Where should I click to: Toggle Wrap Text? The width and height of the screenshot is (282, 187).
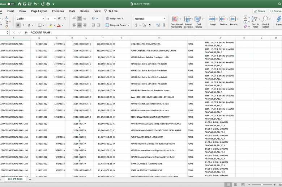(x=114, y=18)
